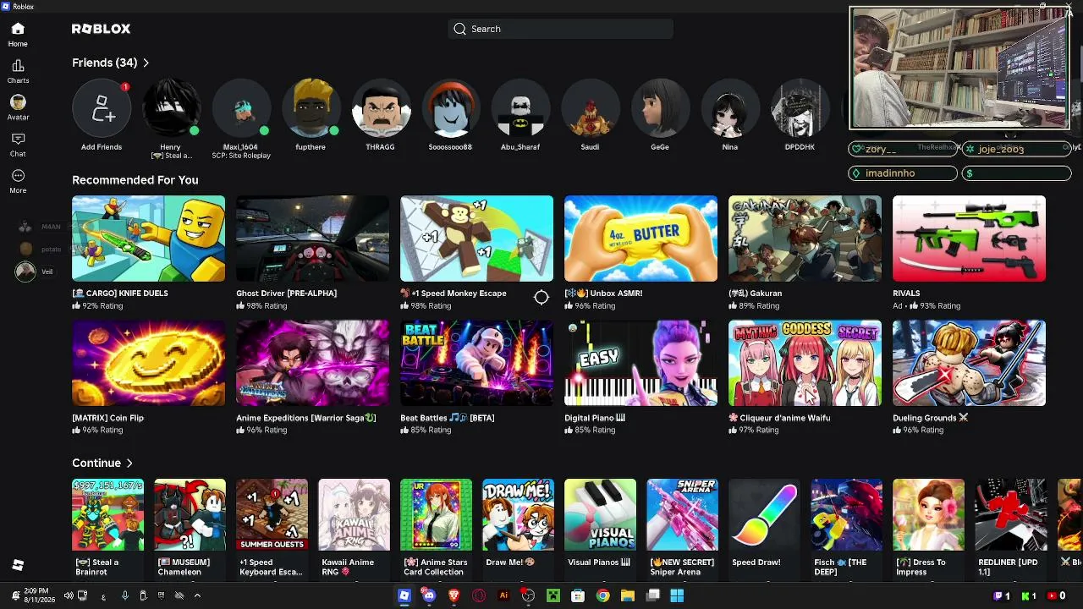
Task: Open Adobe Illustrator from taskbar
Action: pyautogui.click(x=503, y=595)
